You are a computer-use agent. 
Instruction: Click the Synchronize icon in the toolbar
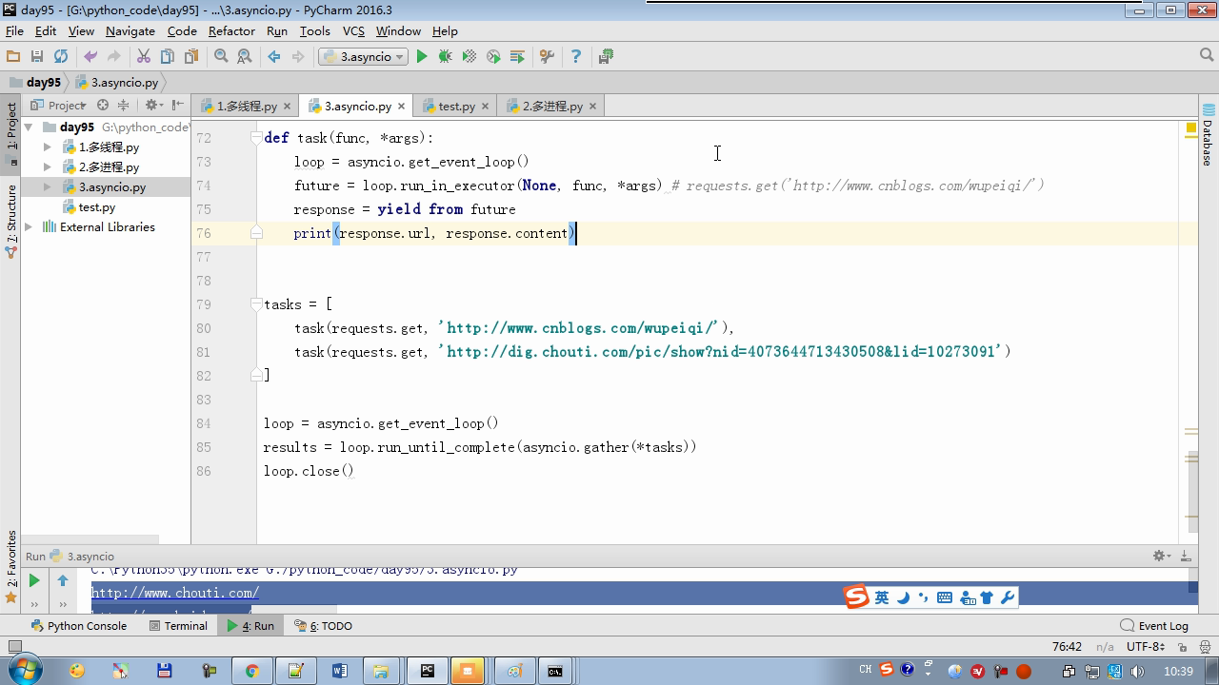click(61, 57)
